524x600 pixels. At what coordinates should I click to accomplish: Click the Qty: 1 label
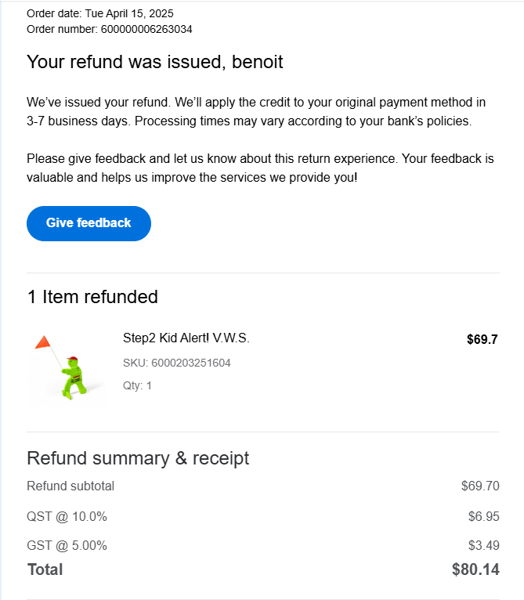tap(137, 385)
